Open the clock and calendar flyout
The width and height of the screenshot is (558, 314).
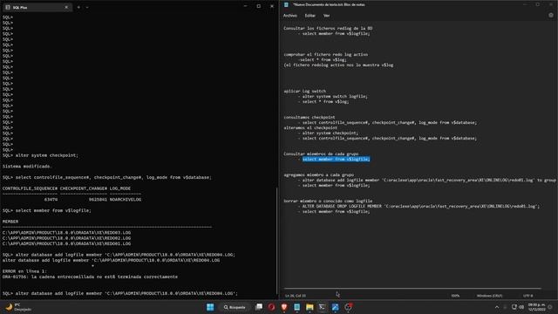(536, 307)
